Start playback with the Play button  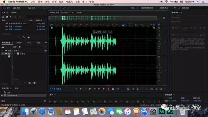click(x=81, y=89)
